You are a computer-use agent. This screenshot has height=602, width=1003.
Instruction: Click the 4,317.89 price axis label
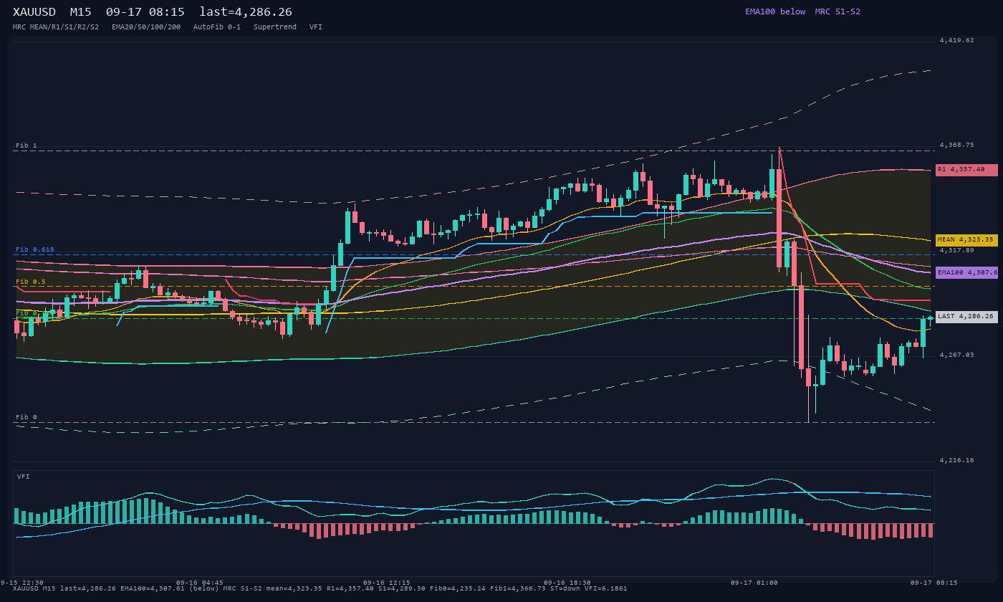coord(956,250)
